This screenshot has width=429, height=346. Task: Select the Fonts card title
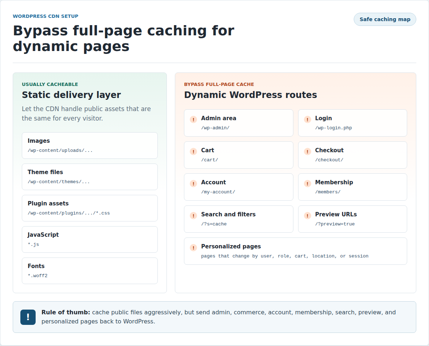coord(36,266)
